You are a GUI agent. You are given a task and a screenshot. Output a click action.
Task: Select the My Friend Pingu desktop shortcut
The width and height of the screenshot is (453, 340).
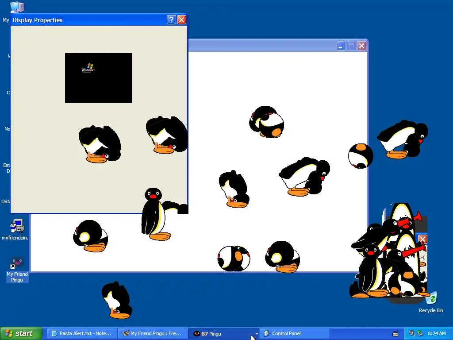(17, 269)
